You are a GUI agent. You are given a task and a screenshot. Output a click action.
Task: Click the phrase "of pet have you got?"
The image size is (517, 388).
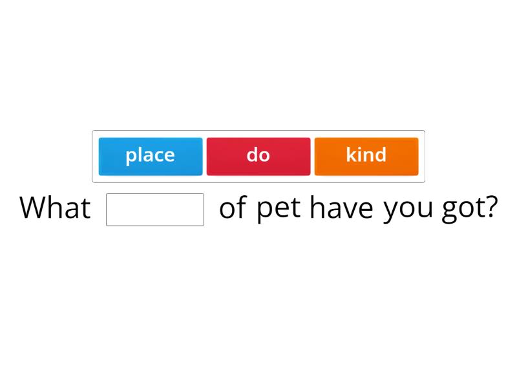362,207
